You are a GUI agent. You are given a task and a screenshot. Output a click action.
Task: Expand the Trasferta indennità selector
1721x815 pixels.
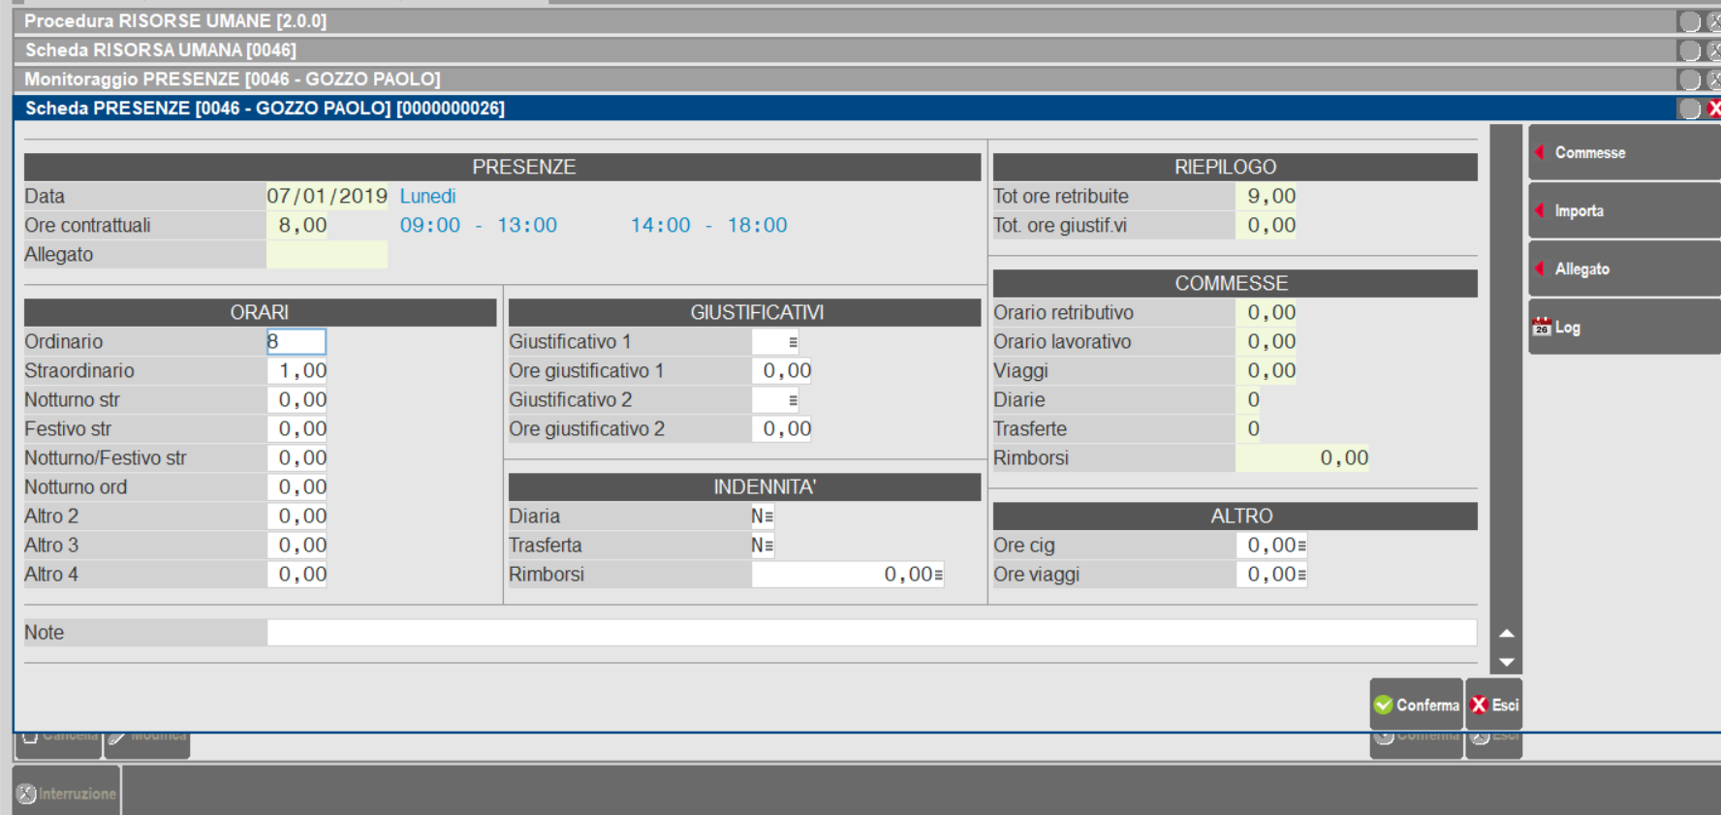(768, 546)
